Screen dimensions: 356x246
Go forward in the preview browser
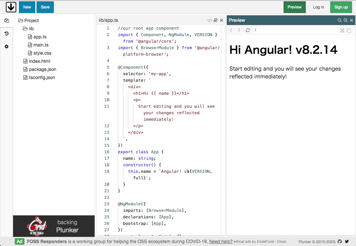[x=239, y=30]
